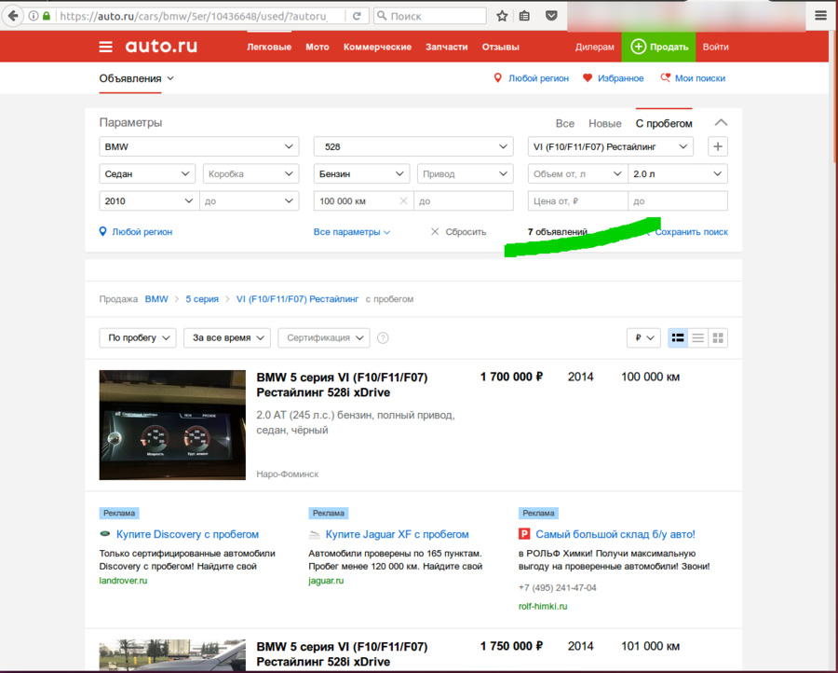Click the BMW breadcrumb link

(156, 299)
